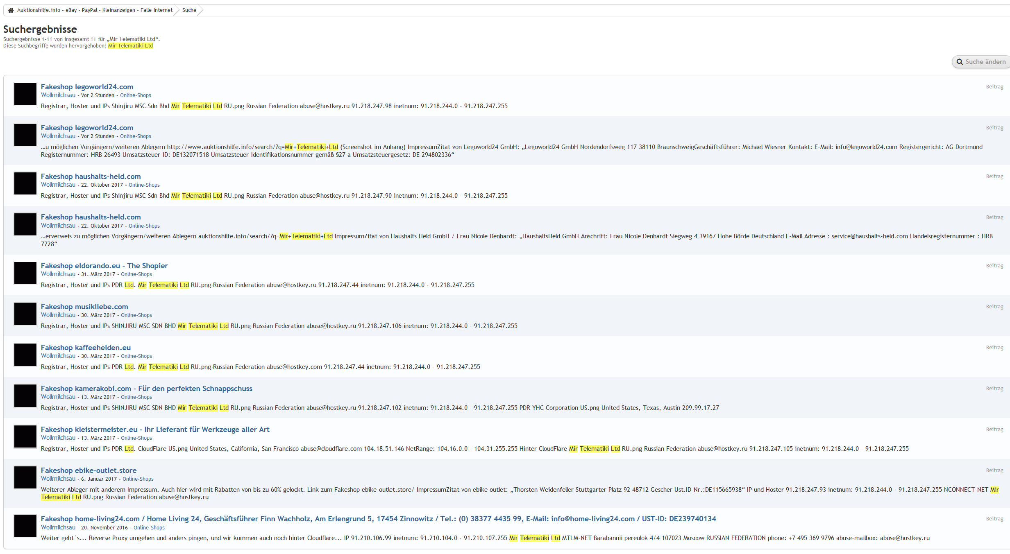Open Fakeshop eldorando.eu - The Shopier

104,266
